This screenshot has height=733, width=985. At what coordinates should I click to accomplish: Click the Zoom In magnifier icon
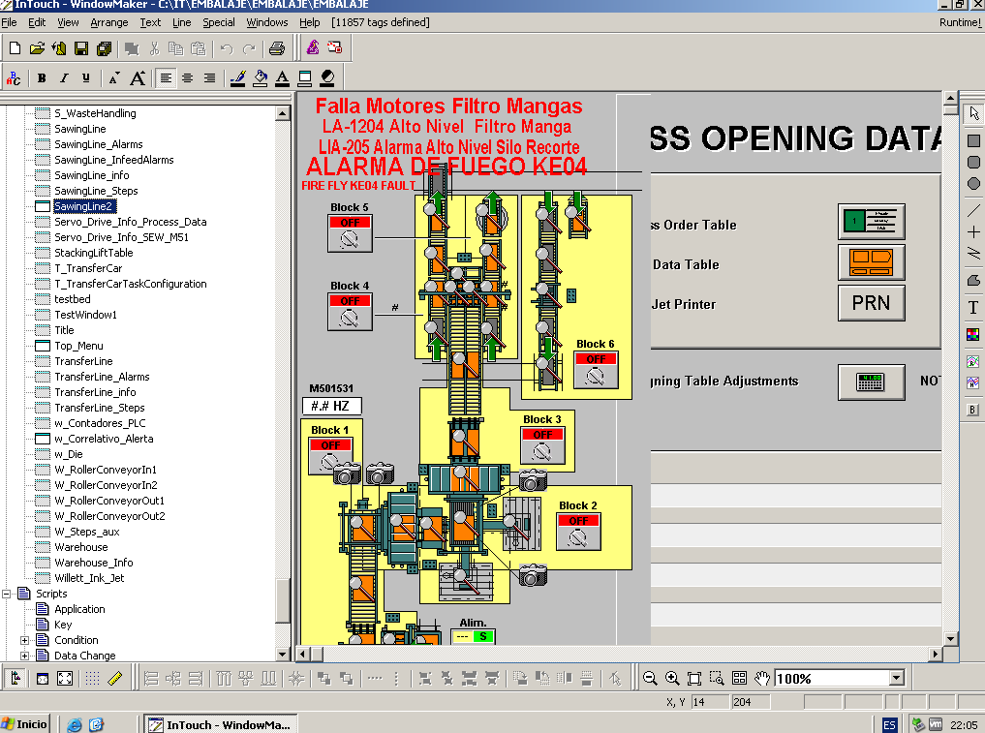672,679
